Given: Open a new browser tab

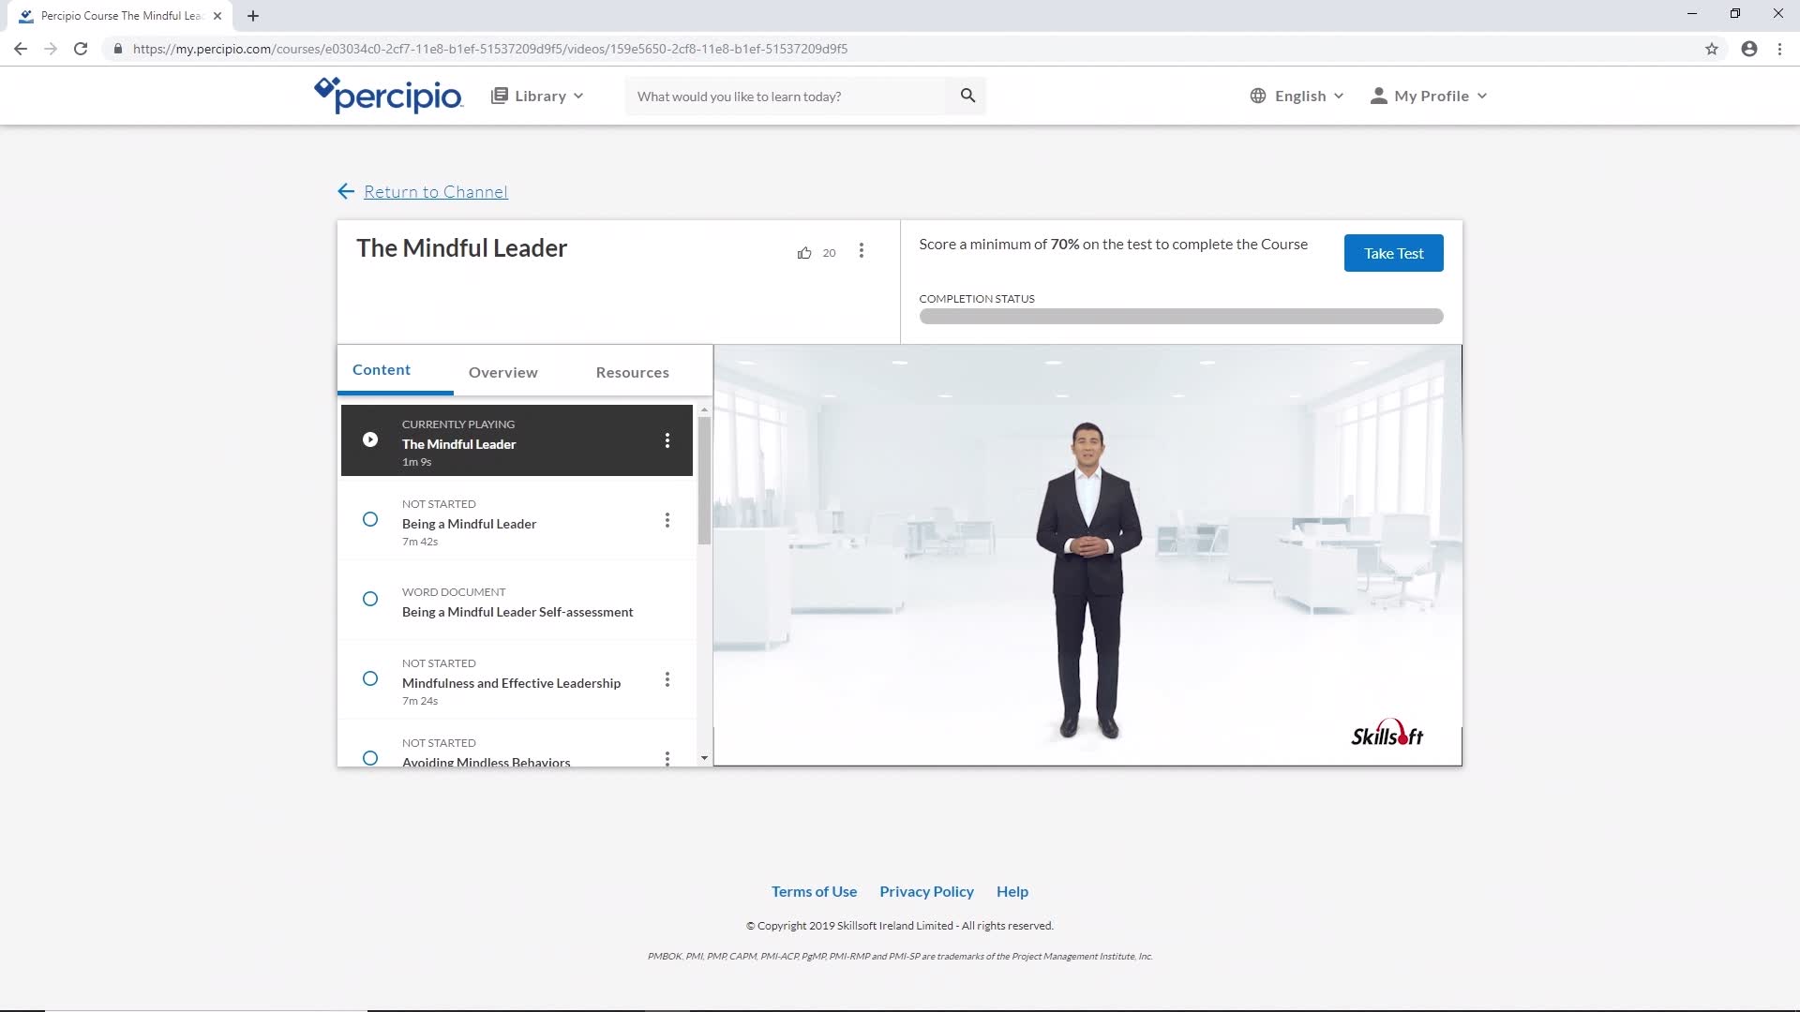Looking at the screenshot, I should coord(253,16).
